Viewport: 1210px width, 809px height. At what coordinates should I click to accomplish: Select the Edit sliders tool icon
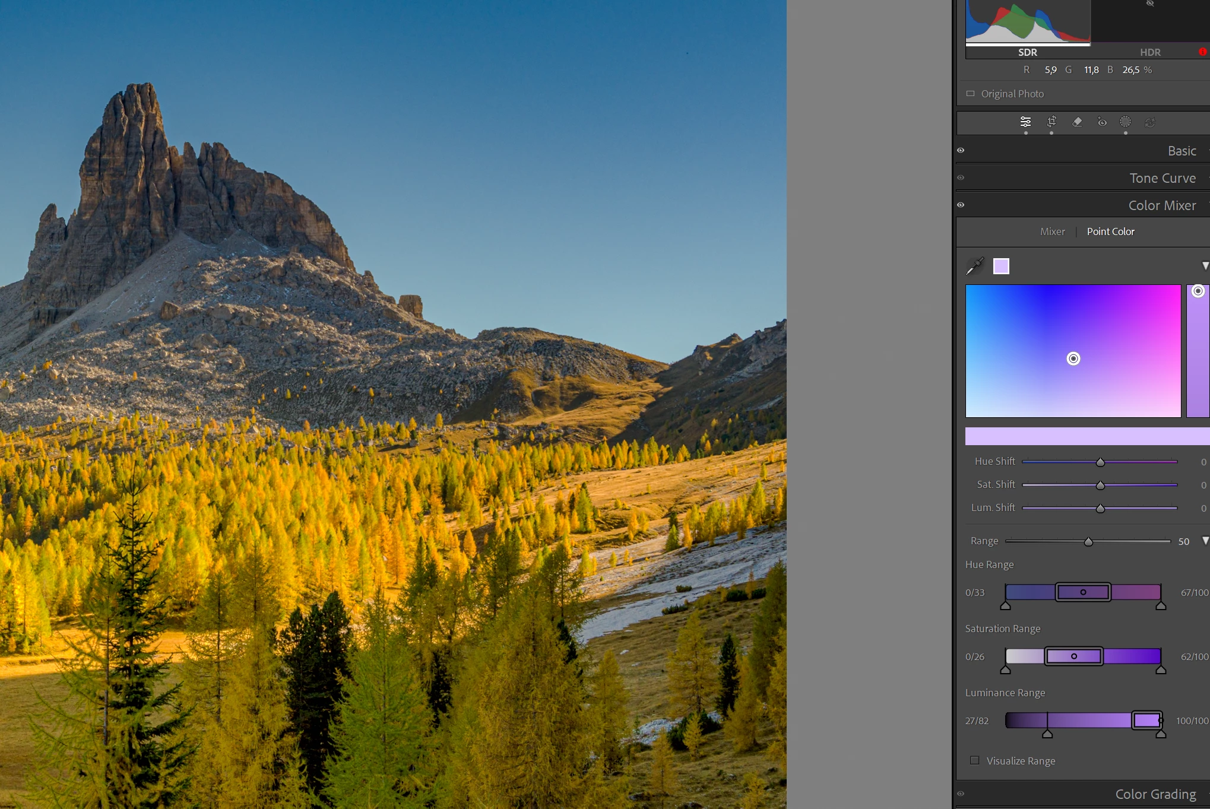(1025, 122)
